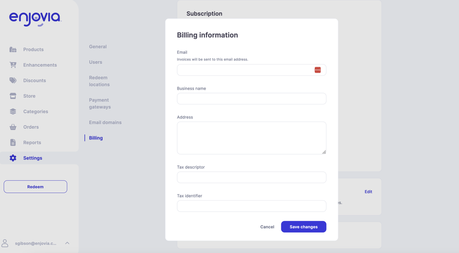Cancel the billing information dialog
The height and width of the screenshot is (253, 459).
[267, 227]
